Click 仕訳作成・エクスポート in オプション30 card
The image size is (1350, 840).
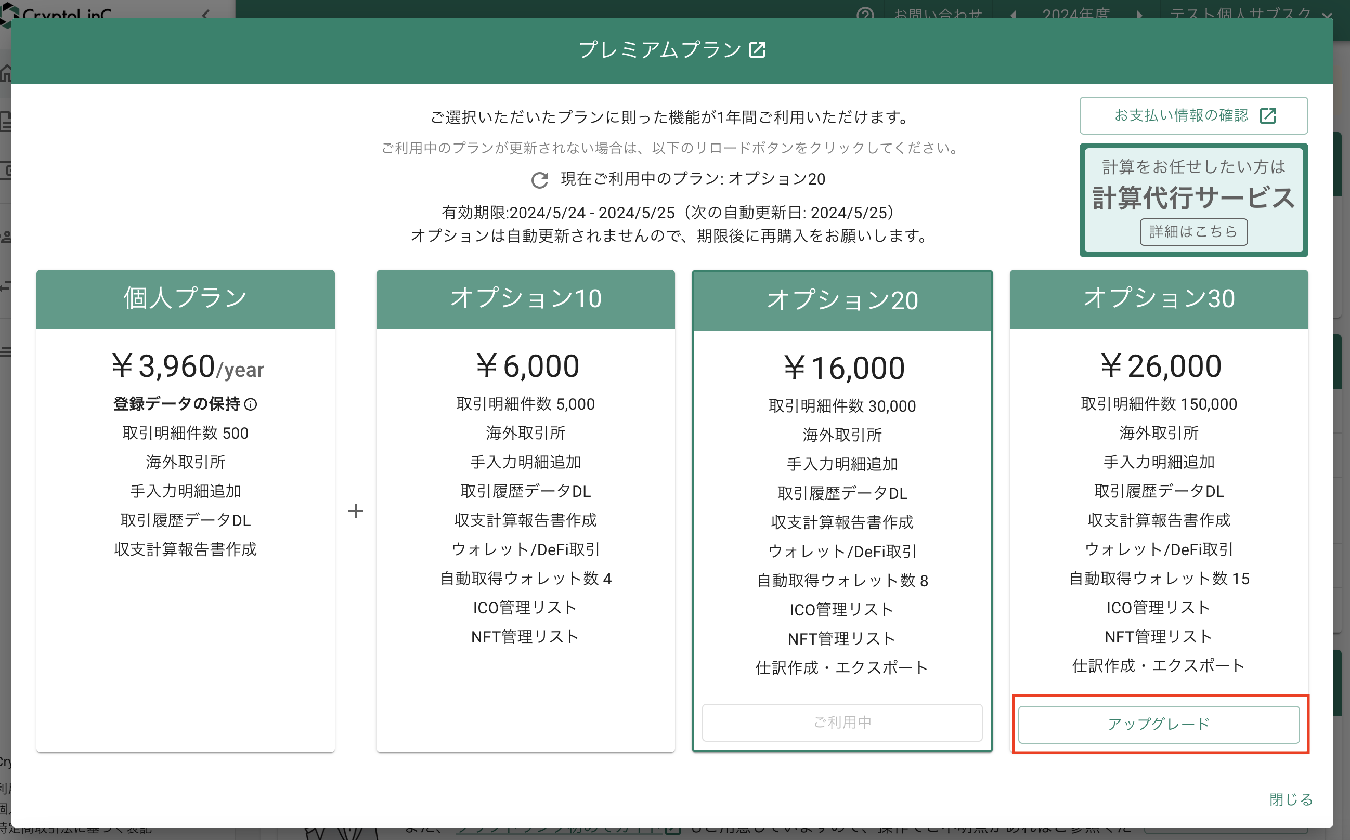1158,665
